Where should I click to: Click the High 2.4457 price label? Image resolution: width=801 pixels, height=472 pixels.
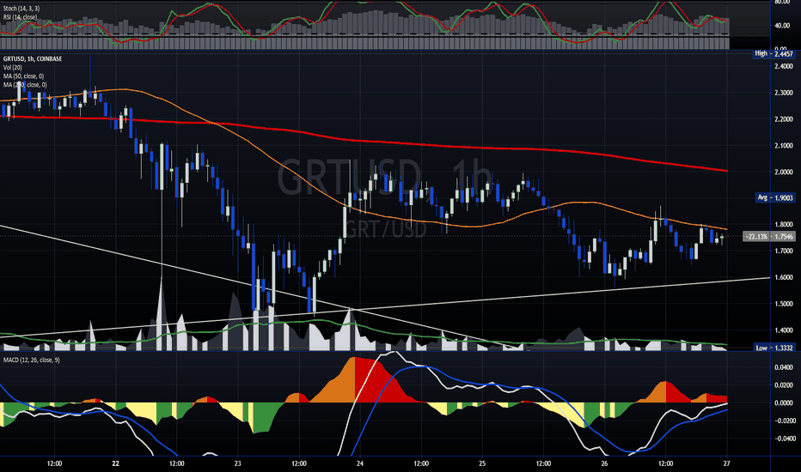click(773, 53)
